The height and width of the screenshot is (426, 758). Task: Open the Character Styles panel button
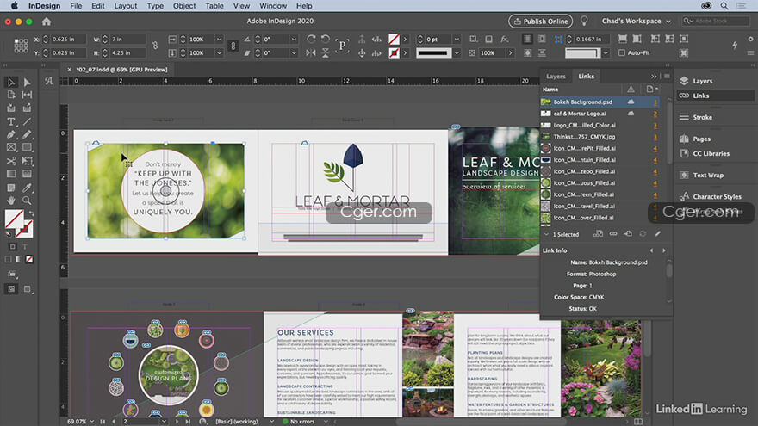click(717, 196)
